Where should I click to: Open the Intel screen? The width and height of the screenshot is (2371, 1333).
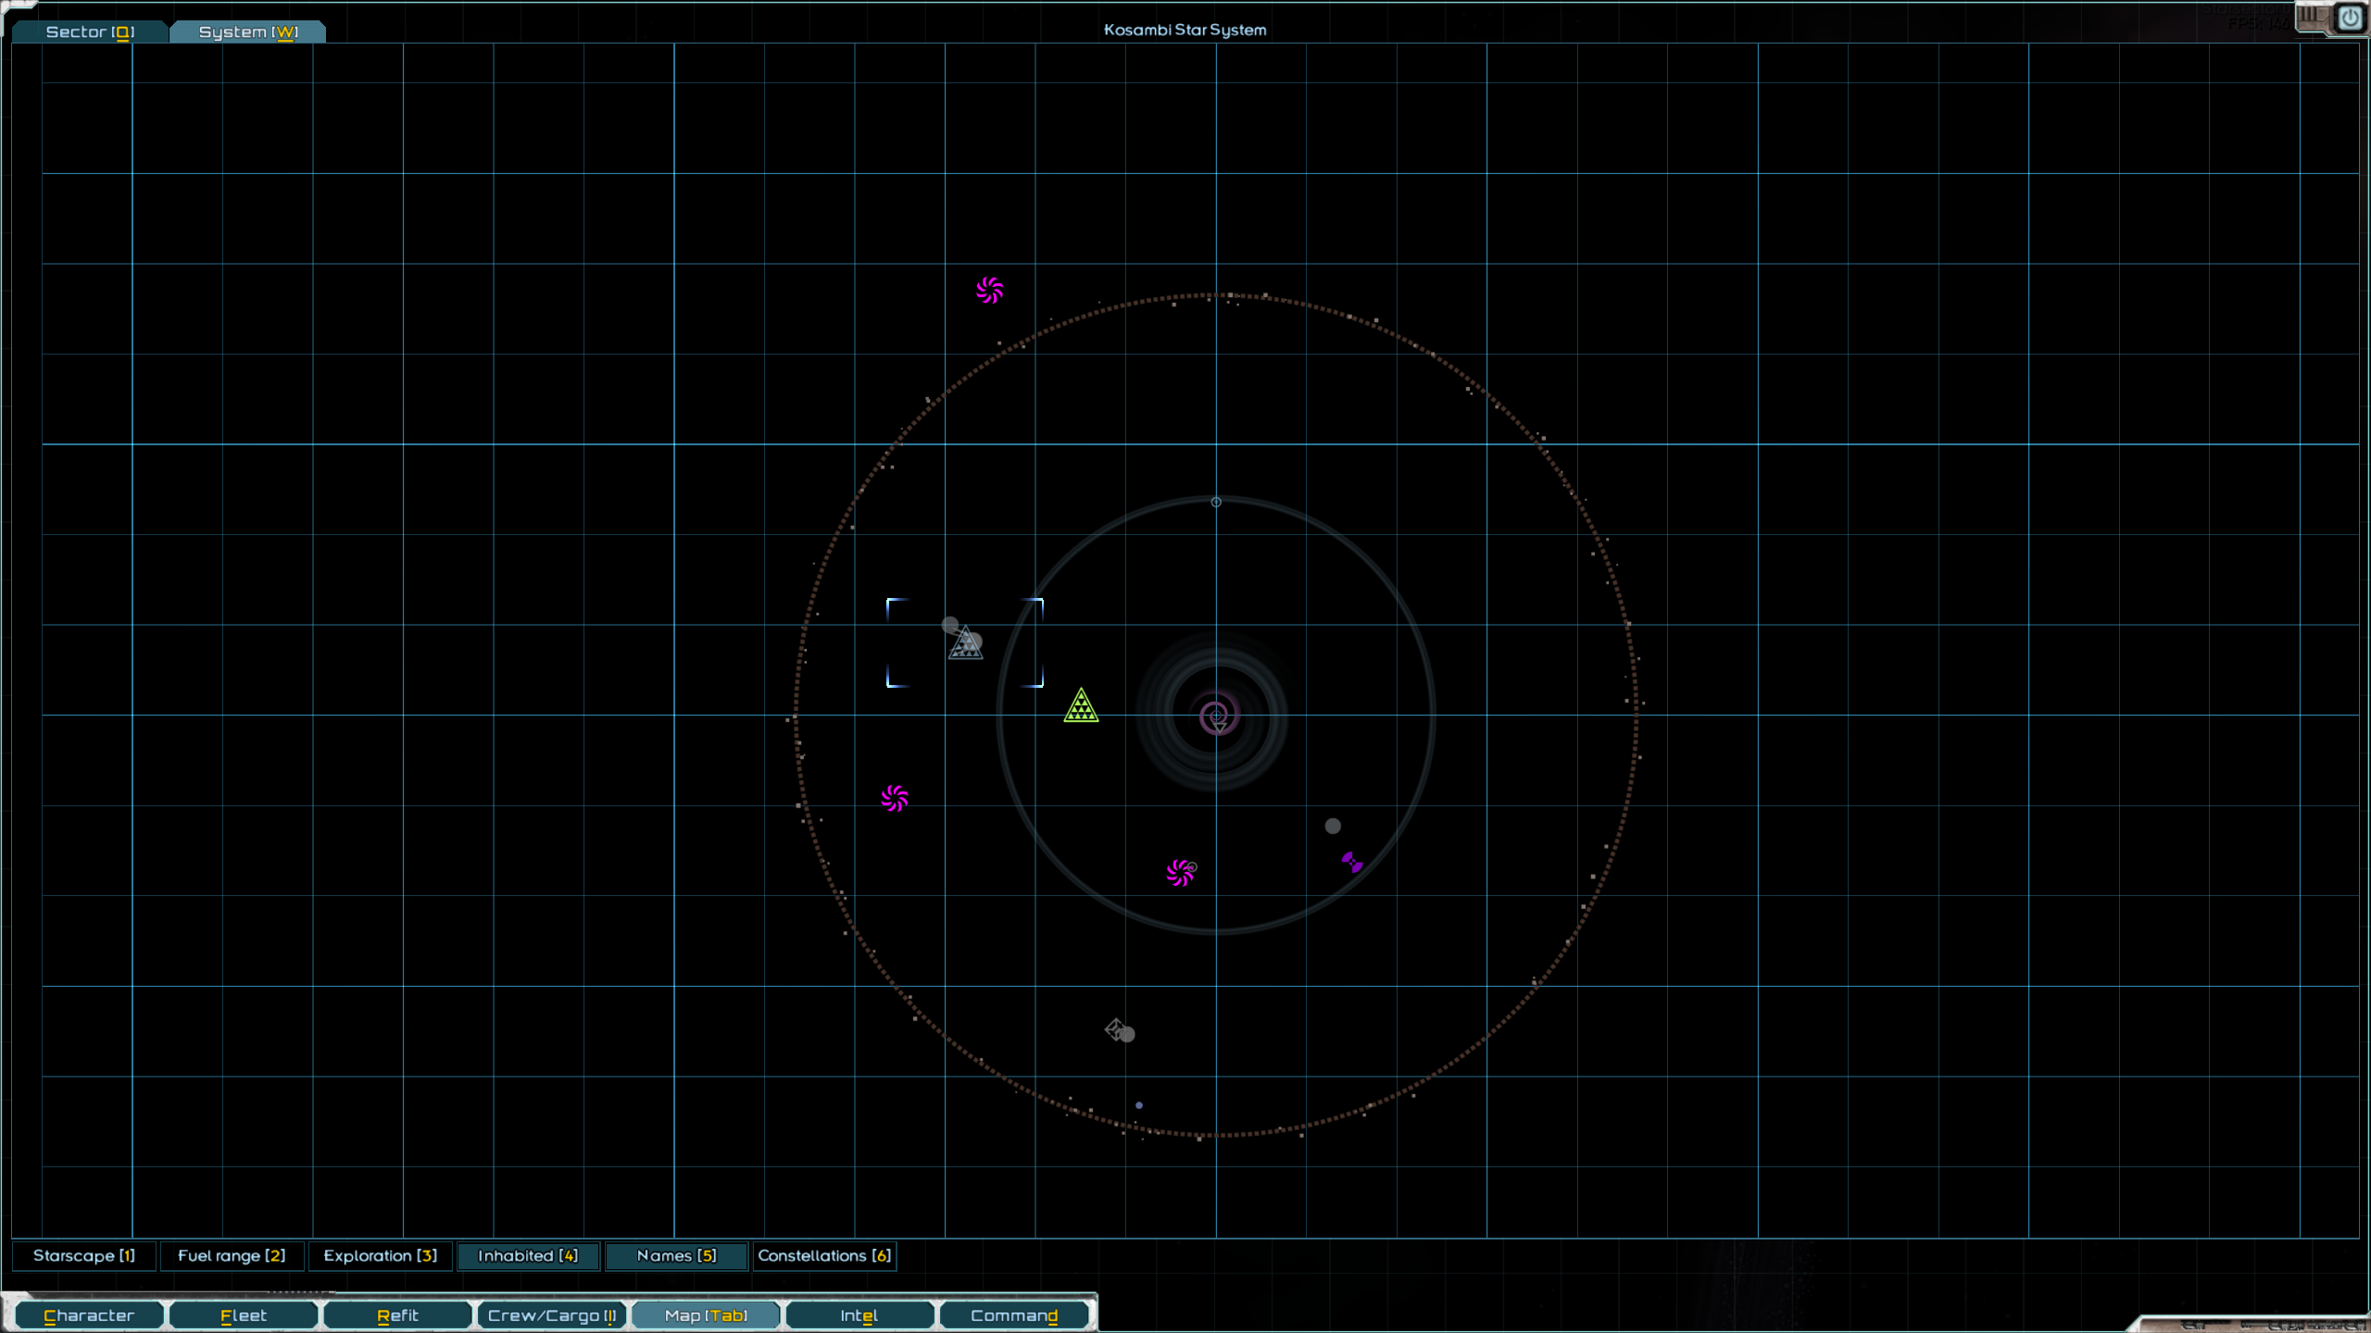[x=859, y=1315]
